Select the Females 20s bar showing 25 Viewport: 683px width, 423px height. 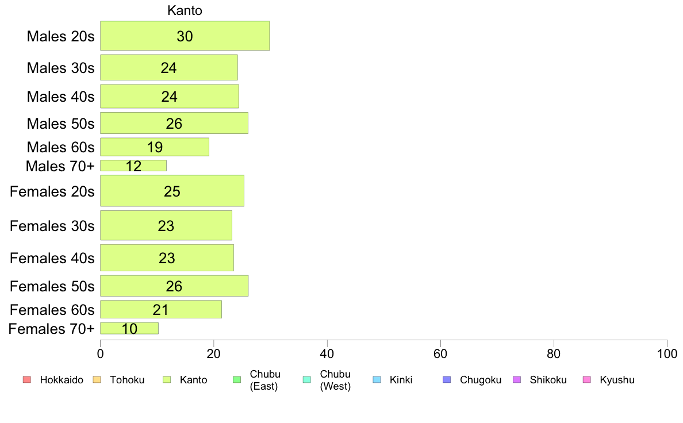[x=172, y=191]
